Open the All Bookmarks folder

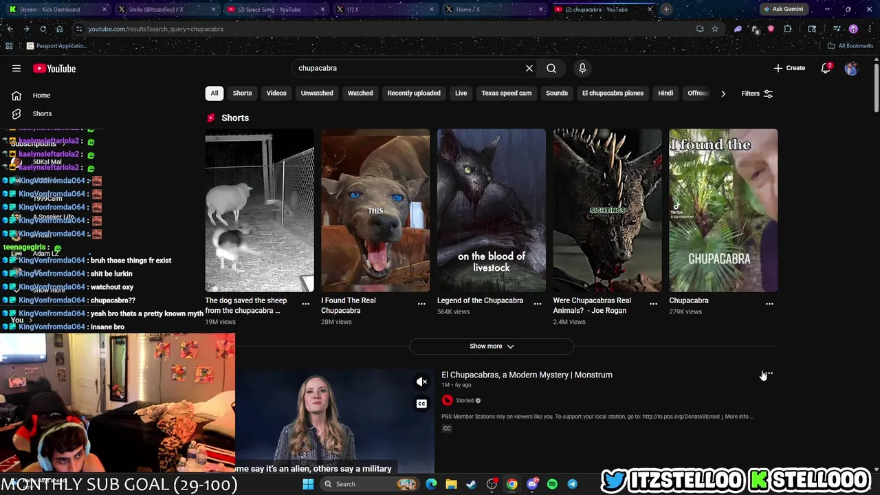(850, 45)
